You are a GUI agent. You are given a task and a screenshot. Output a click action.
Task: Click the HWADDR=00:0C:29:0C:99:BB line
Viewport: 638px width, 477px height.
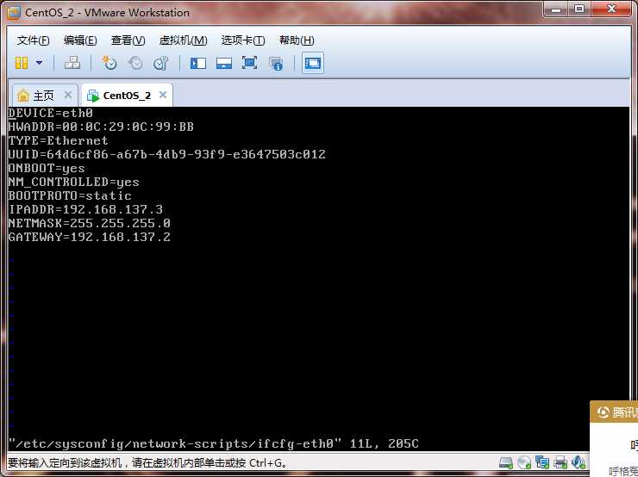coord(101,127)
